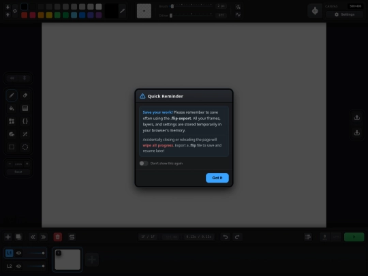Adjust the Brush size slider
This screenshot has height=276, width=368.
(x=191, y=6)
